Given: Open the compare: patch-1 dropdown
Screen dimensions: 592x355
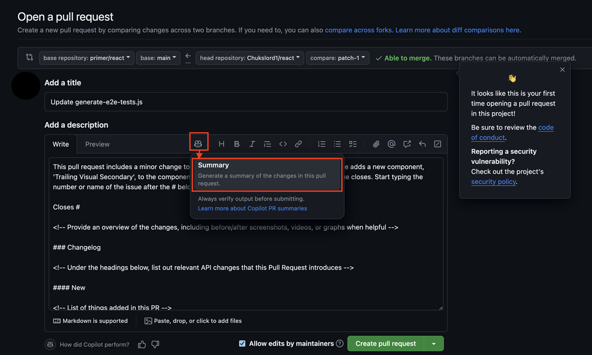Looking at the screenshot, I should (x=337, y=58).
